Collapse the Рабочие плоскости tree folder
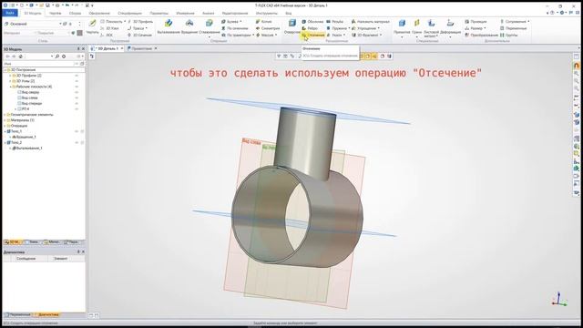This screenshot has width=583, height=328. 10,87
